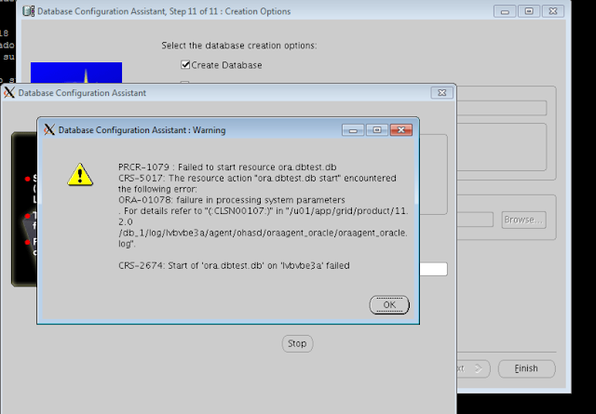Click the Browse button in Creation Options
Screen dimensions: 596x414
pos(523,220)
